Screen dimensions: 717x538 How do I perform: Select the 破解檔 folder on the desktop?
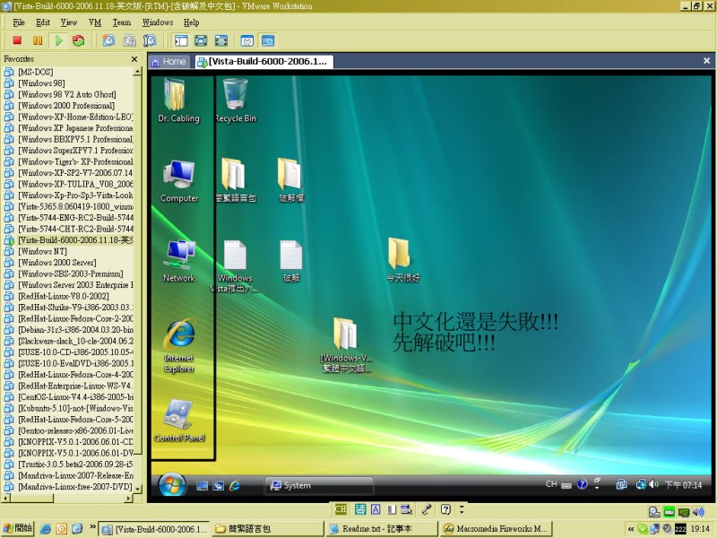tap(290, 180)
